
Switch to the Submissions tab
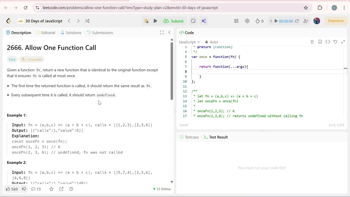pos(100,33)
